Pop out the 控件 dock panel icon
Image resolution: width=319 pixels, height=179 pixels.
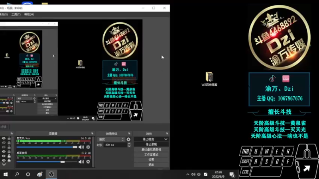[167, 134]
